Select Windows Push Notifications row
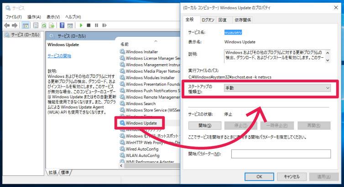This screenshot has width=344, height=187. coord(150,91)
